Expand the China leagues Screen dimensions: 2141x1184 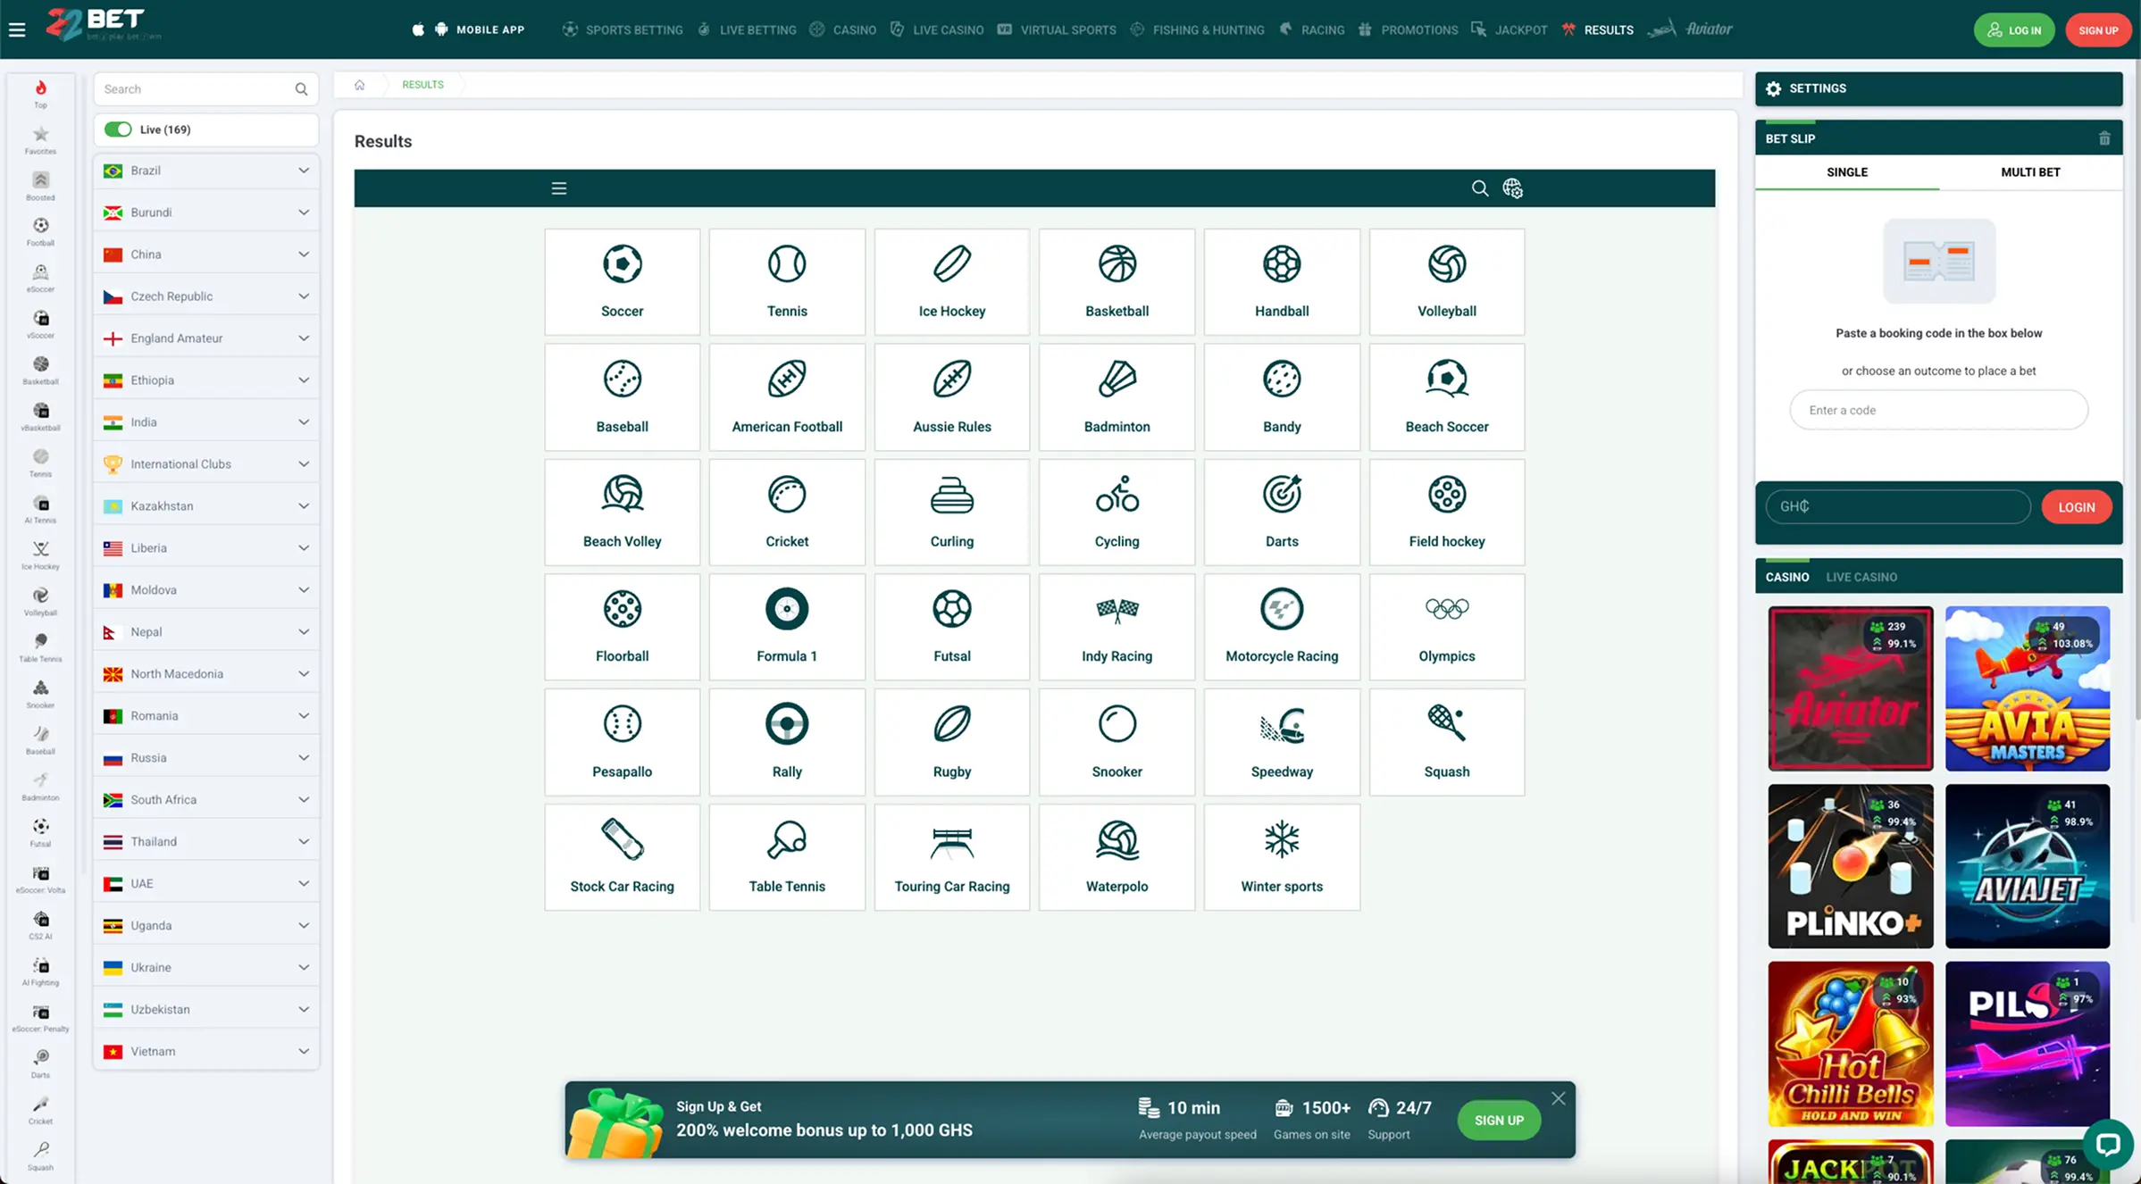click(206, 254)
